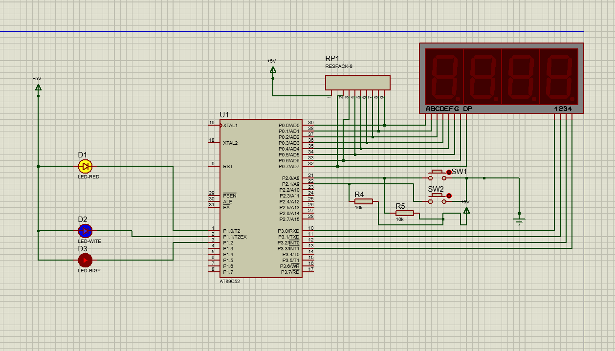The image size is (615, 351).
Task: Click the R5 reference label
Action: [x=400, y=206]
